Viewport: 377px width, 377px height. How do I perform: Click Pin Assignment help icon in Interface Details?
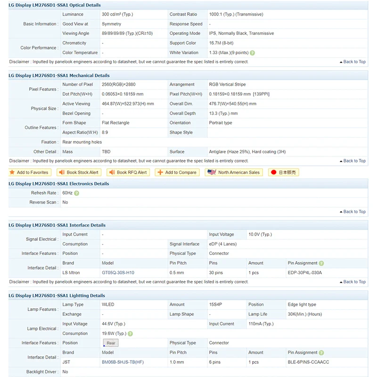[x=321, y=263]
